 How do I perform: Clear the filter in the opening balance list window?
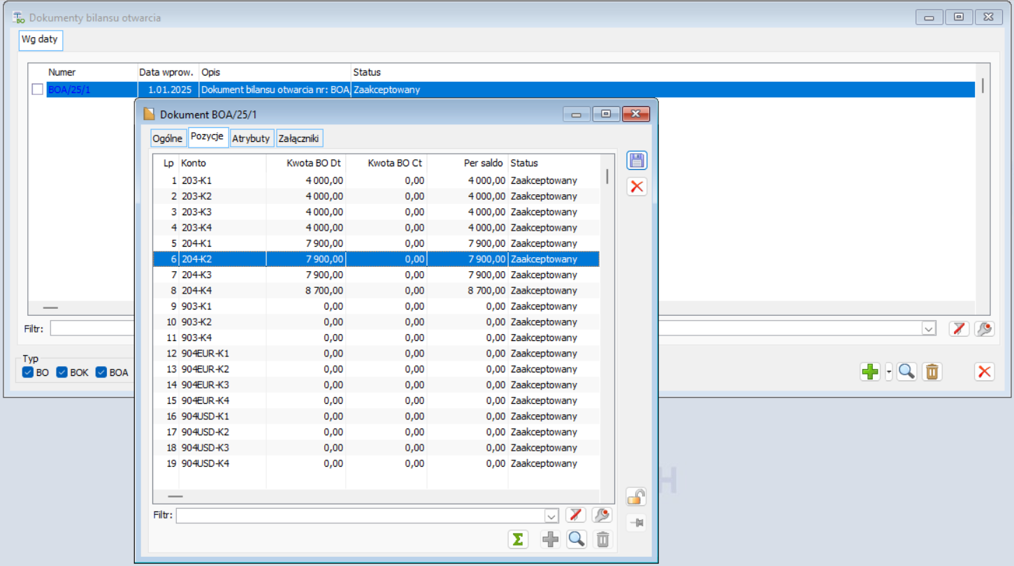coord(959,328)
